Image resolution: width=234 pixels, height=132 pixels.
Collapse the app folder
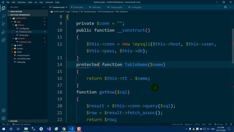pyautogui.click(x=12, y=22)
